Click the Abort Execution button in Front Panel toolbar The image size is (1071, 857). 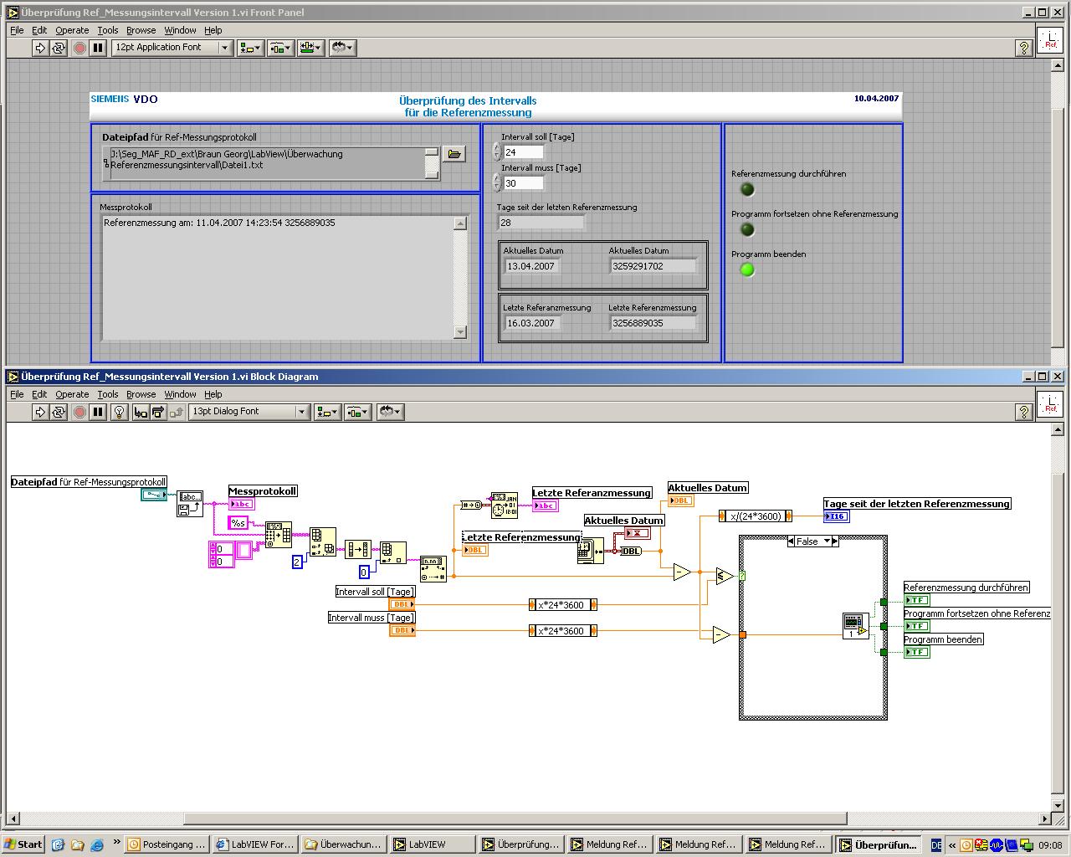(x=79, y=48)
